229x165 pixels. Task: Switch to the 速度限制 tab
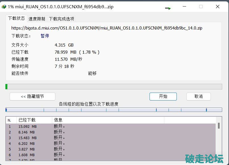click(37, 19)
